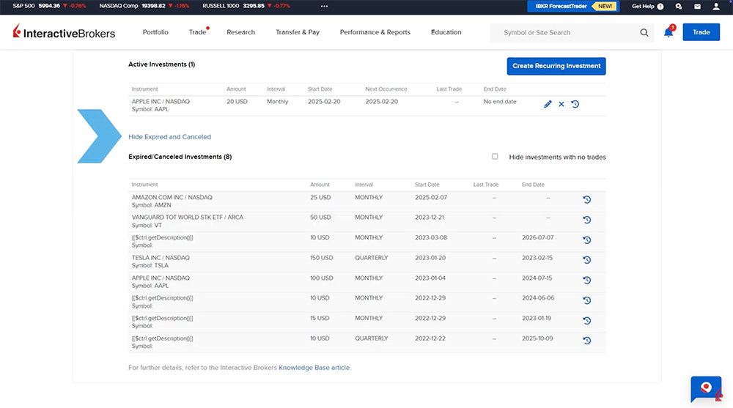Click the 50 USD amount cell

click(320, 218)
